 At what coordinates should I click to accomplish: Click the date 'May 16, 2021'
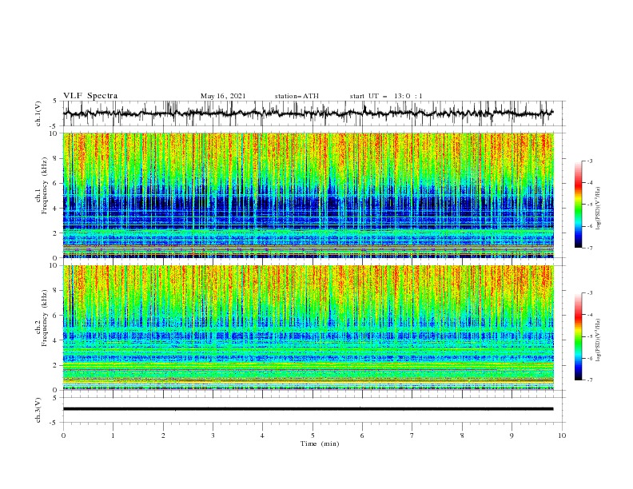pyautogui.click(x=223, y=96)
